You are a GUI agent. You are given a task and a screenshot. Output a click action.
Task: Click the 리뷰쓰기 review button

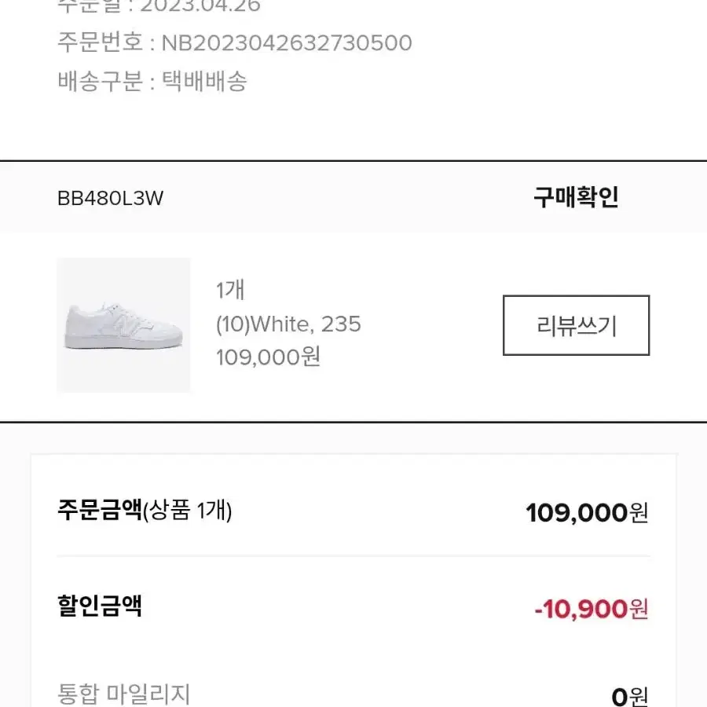(576, 325)
